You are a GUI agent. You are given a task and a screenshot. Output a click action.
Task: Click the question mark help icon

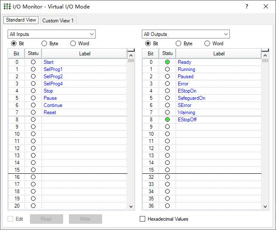pos(247,7)
